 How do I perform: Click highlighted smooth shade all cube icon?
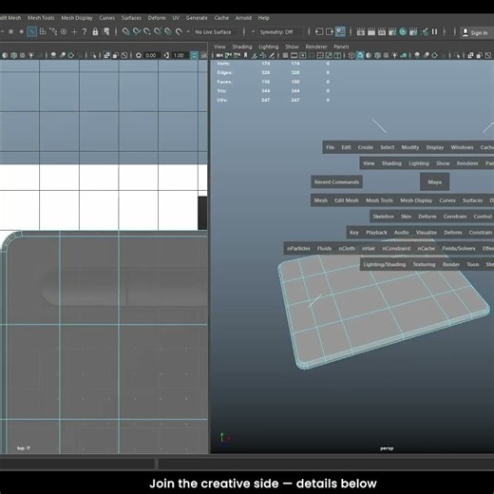[x=360, y=56]
